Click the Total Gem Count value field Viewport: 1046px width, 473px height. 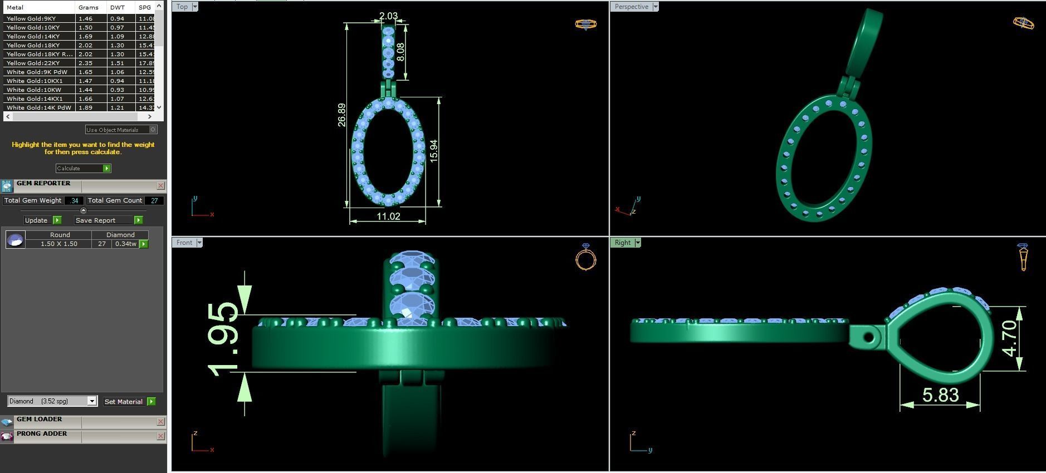click(x=154, y=200)
